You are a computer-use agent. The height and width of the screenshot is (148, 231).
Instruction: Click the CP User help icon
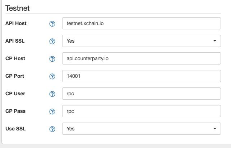tap(52, 94)
